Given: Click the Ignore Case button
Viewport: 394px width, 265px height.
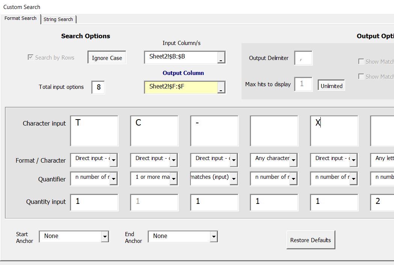Looking at the screenshot, I should 106,58.
